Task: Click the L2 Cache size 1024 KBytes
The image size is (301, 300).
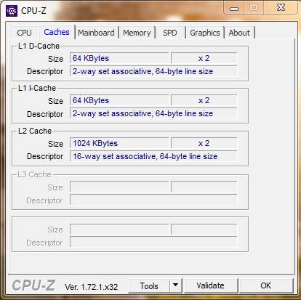Action: [x=119, y=143]
